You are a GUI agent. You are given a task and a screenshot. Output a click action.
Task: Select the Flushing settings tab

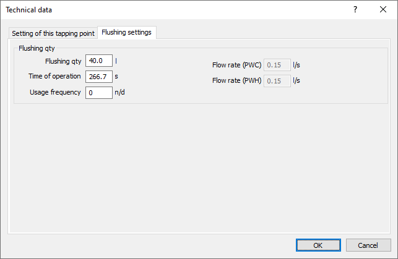pos(126,32)
